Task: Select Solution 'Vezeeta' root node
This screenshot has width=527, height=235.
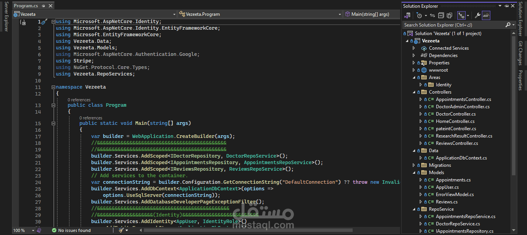Action: [x=448, y=34]
